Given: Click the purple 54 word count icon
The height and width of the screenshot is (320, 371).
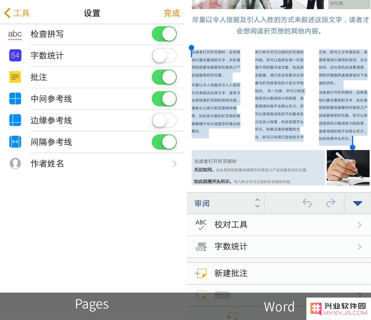Looking at the screenshot, I should [x=15, y=55].
